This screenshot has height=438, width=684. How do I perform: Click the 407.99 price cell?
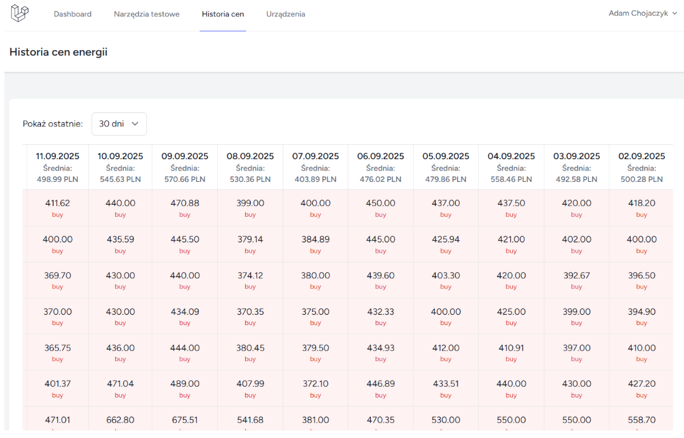point(250,388)
